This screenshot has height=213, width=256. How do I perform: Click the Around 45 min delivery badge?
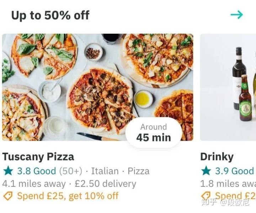pos(154,133)
